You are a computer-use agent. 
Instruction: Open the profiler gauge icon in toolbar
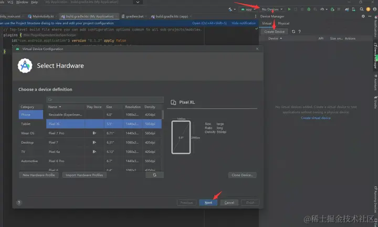coord(322,9)
